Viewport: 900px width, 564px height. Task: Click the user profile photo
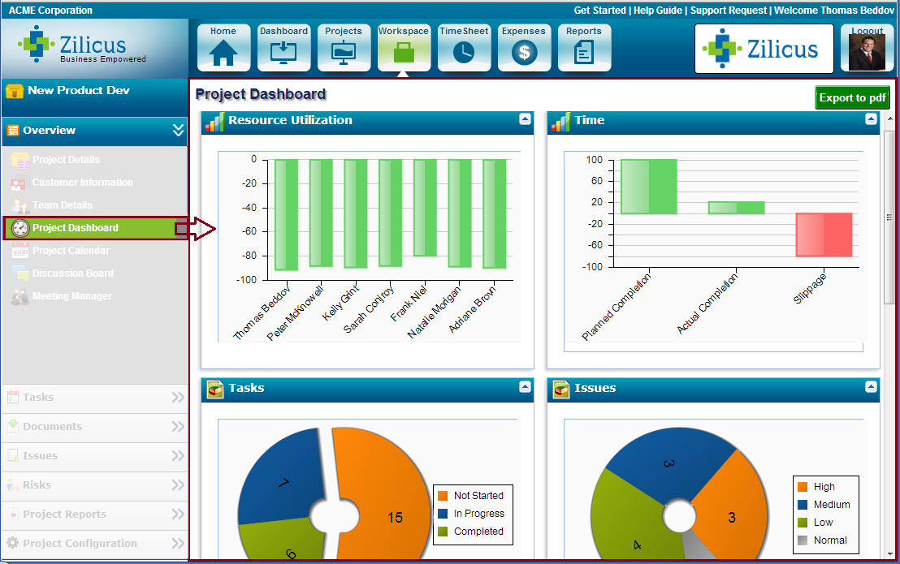[x=867, y=53]
